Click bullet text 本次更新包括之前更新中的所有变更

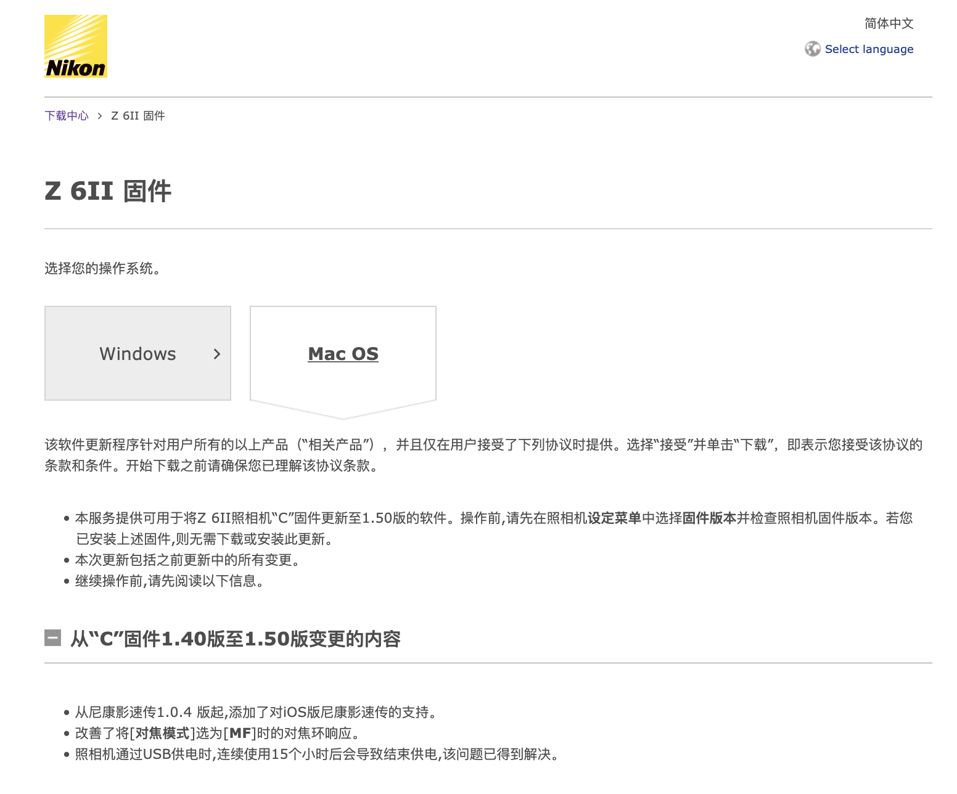188,560
